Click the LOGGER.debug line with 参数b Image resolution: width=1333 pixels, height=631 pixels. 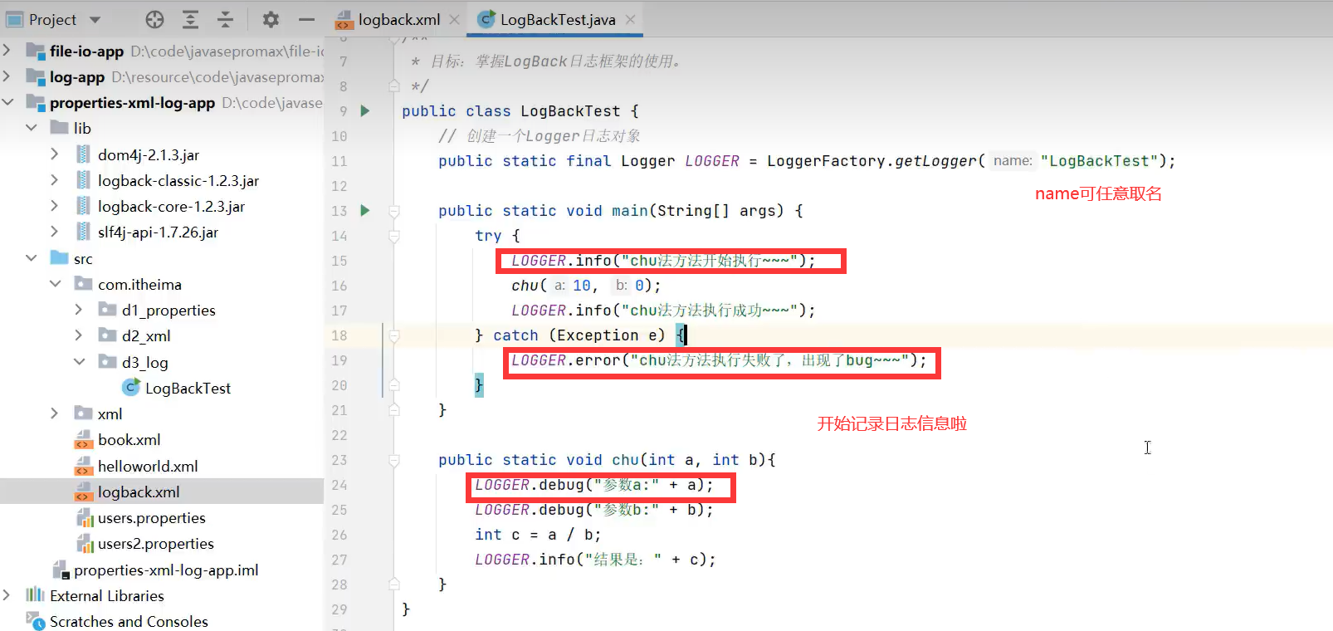click(594, 510)
